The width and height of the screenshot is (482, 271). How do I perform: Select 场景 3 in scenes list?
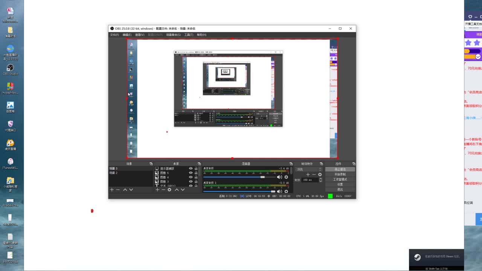coord(131,169)
